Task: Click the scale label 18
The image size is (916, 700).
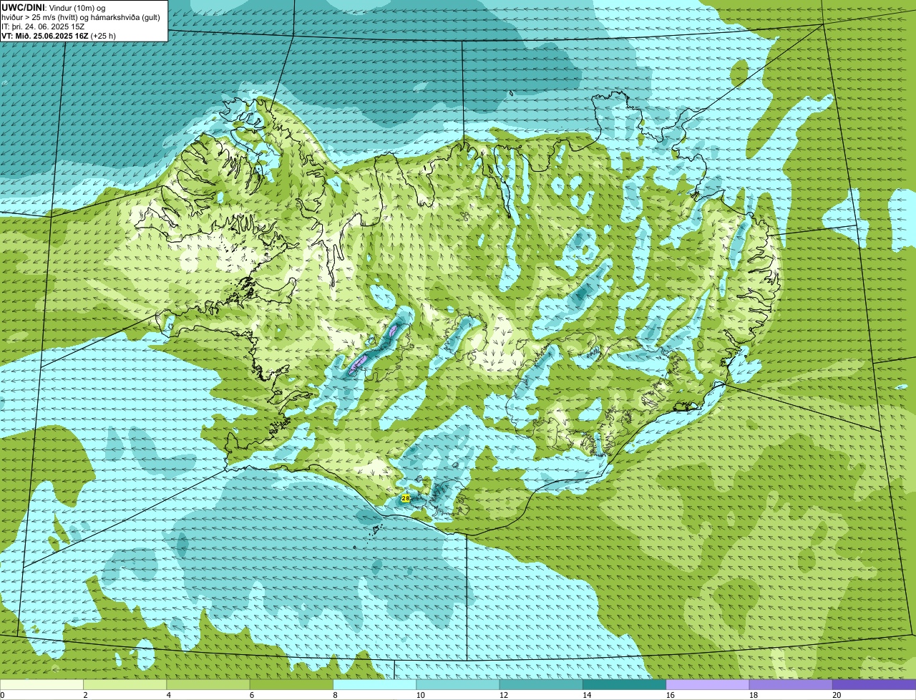Action: 754,695
